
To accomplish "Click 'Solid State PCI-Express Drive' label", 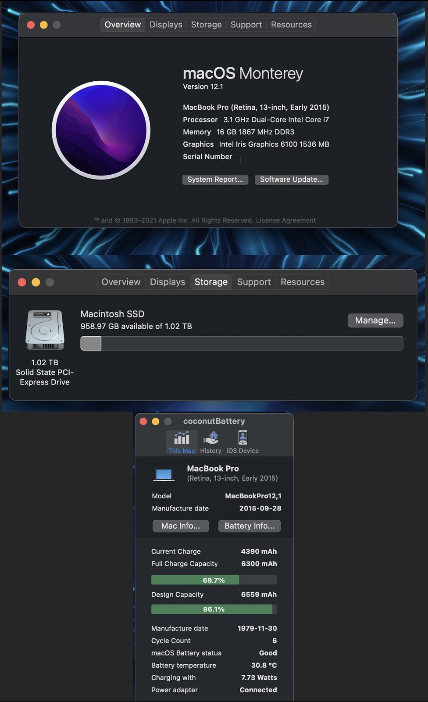I will click(x=45, y=377).
